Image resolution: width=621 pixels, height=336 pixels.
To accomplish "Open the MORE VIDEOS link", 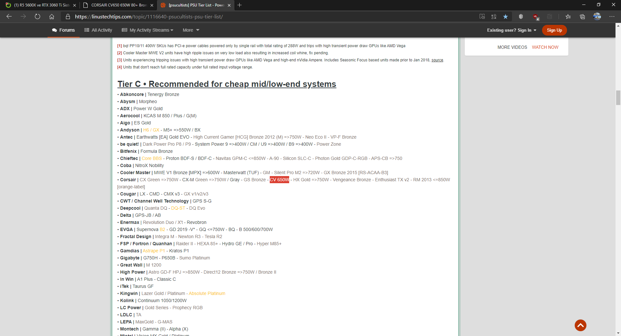I will coord(512,47).
